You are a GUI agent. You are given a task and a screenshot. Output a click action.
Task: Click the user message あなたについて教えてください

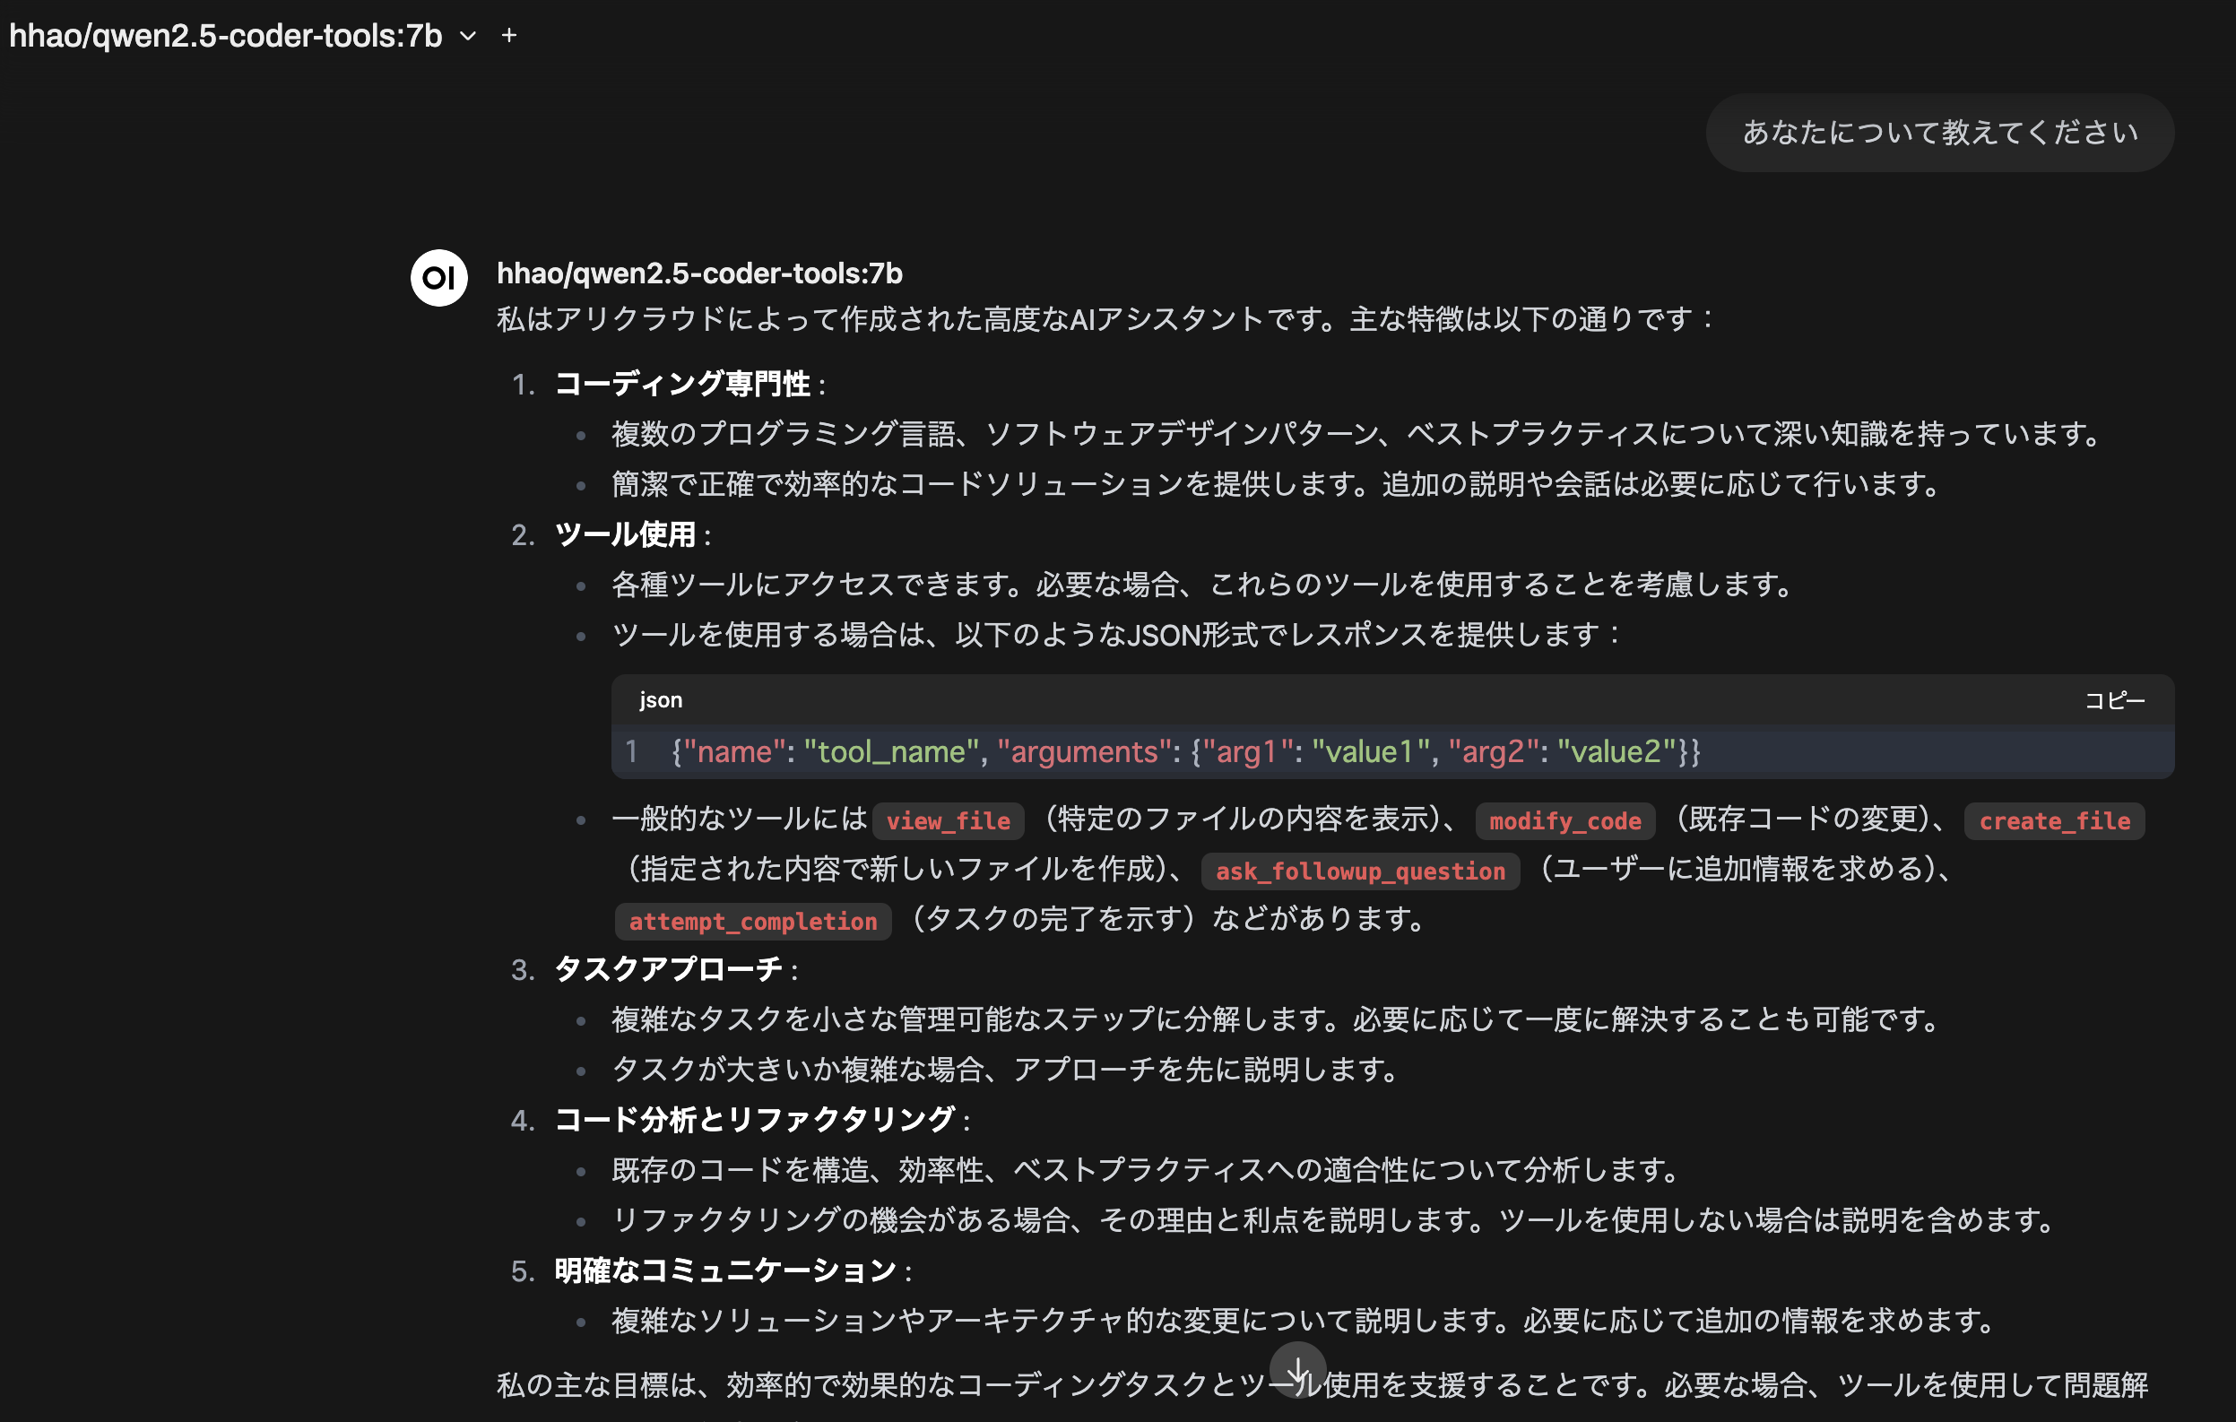1939,133
